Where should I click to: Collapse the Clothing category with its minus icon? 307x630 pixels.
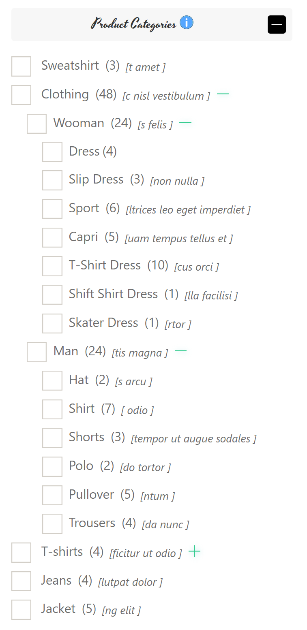point(223,94)
